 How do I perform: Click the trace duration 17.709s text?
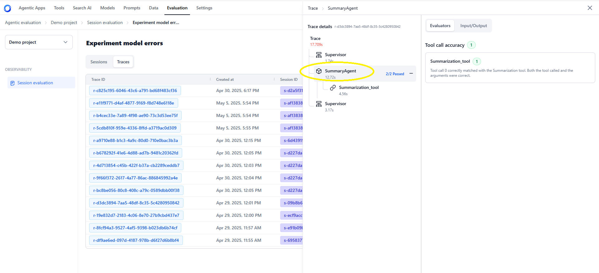[x=316, y=45]
